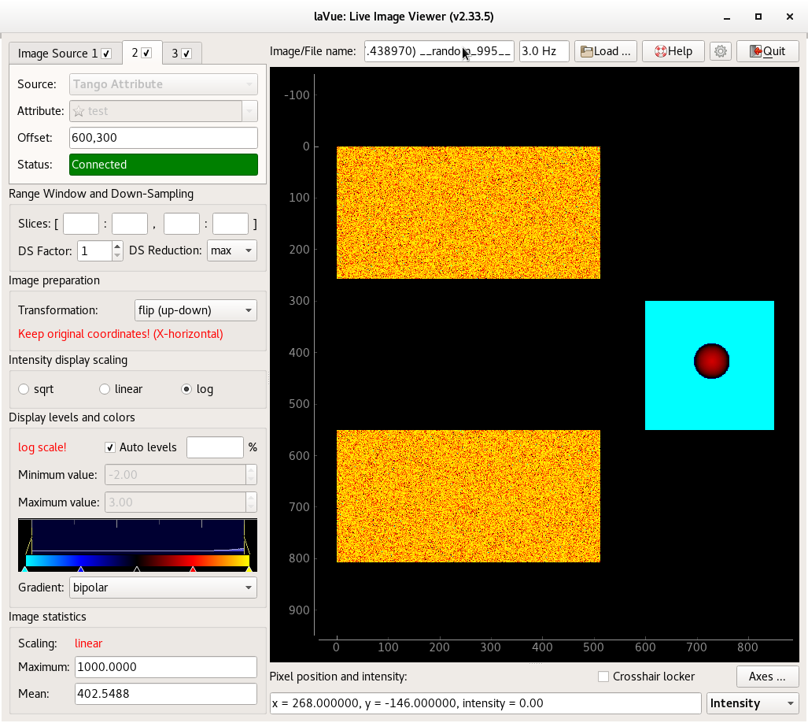Open Help via the lifebuoy icon
This screenshot has width=808, height=723.
click(673, 50)
